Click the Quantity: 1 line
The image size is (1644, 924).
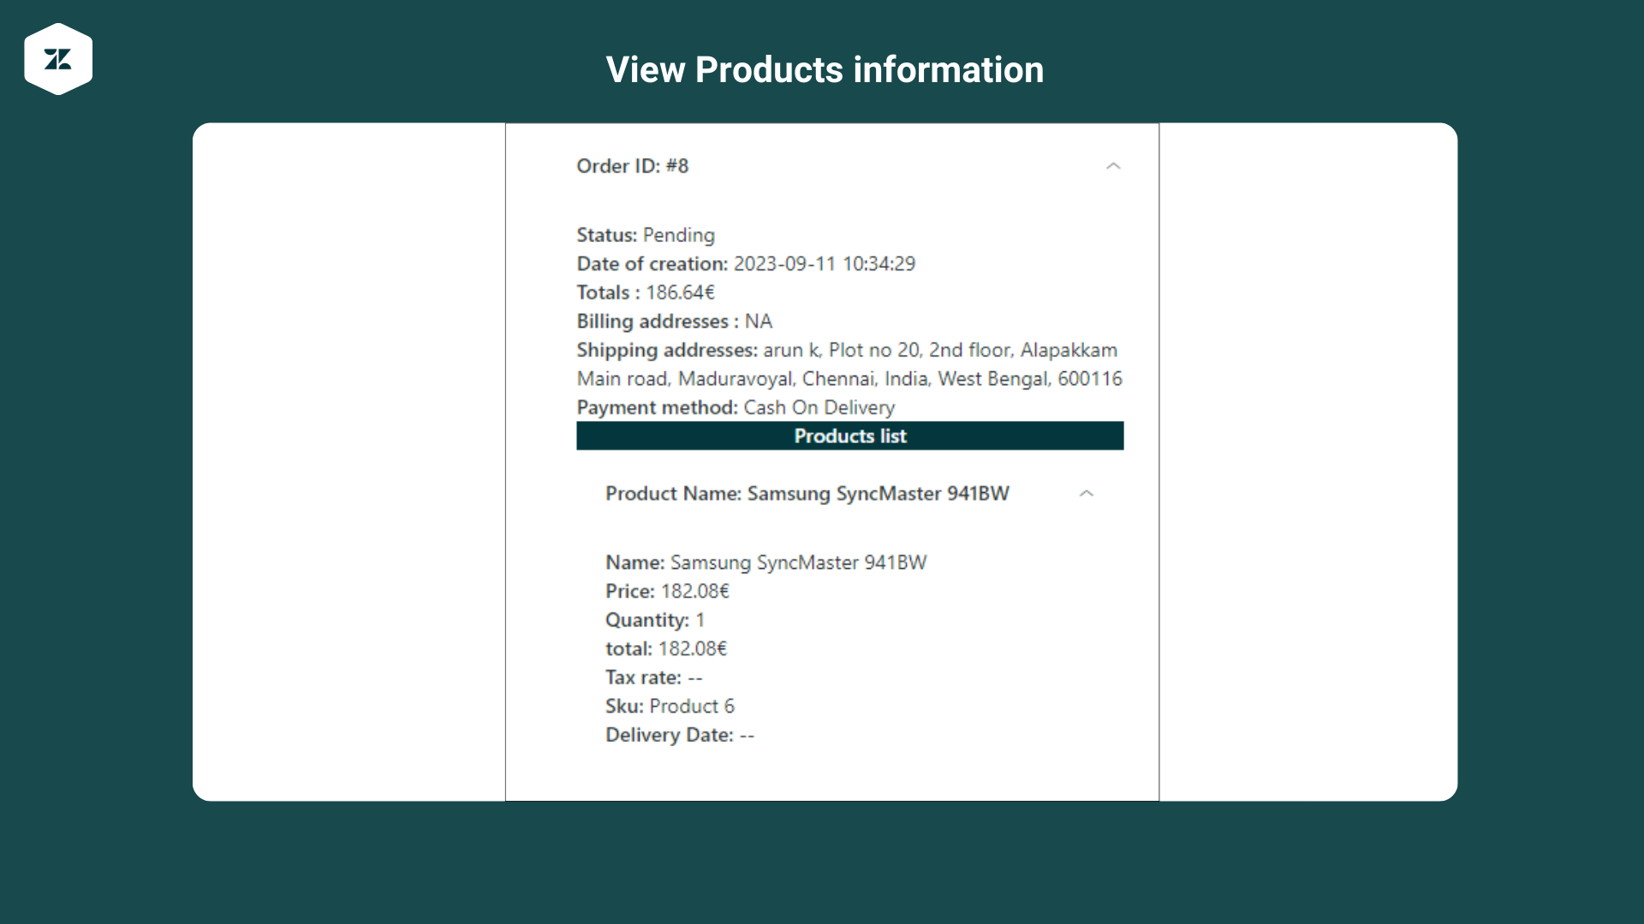(x=655, y=620)
